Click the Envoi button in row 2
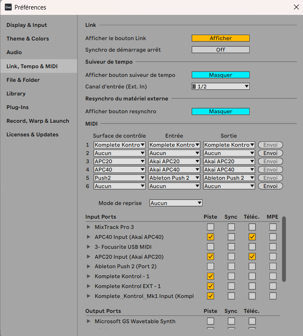The height and width of the screenshot is (336, 303). tap(270, 153)
